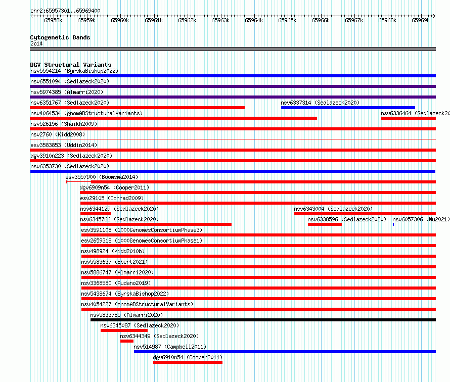
Task: Open esv2659318 (1000GenomesConsortiumPhase1) label
Action: pyautogui.click(x=142, y=241)
